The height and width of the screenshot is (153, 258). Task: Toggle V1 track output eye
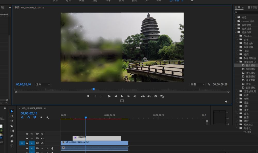[42, 143]
